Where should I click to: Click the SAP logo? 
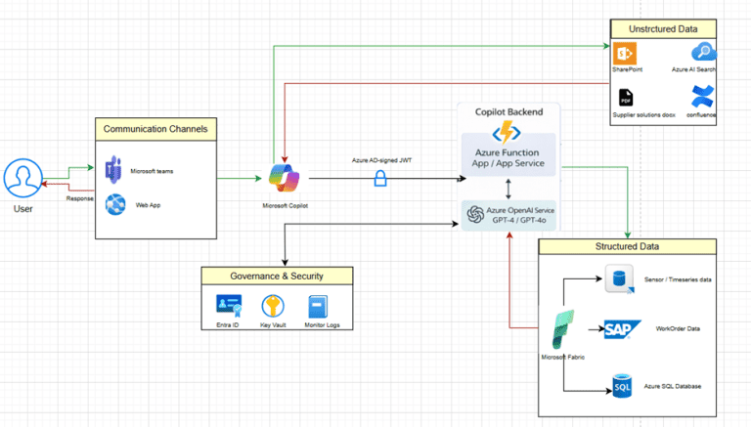point(622,329)
